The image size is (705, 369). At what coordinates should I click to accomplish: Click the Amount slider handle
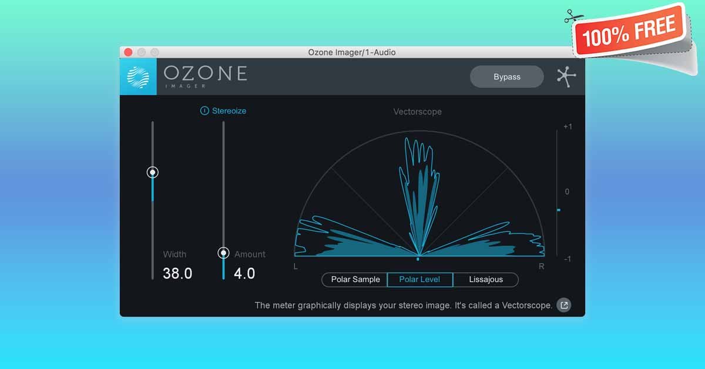223,253
